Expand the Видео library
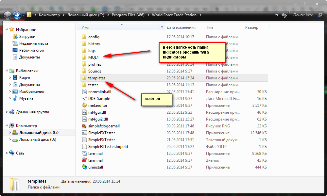This screenshot has width=327, height=196. pyautogui.click(x=10, y=78)
